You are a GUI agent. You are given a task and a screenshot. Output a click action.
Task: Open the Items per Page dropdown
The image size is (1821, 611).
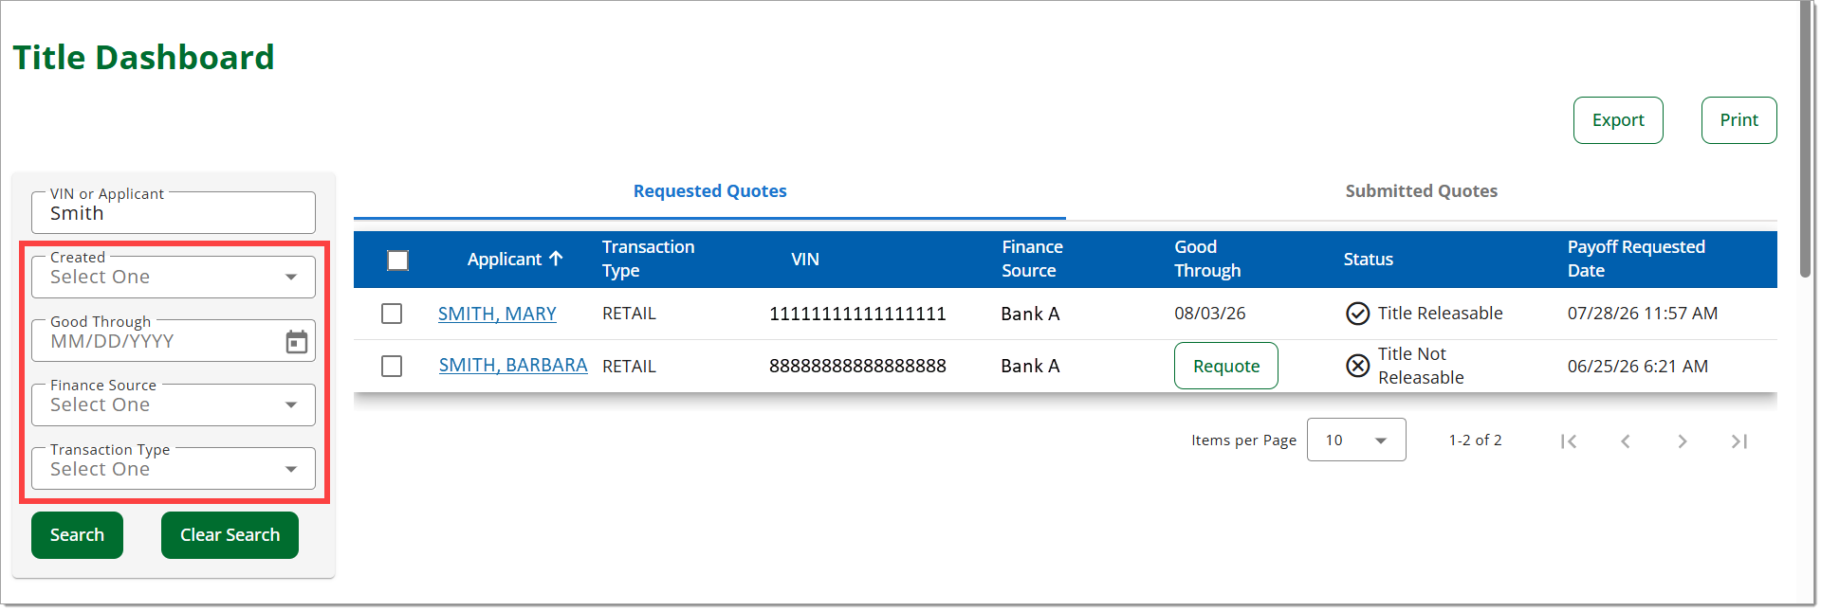pos(1356,440)
